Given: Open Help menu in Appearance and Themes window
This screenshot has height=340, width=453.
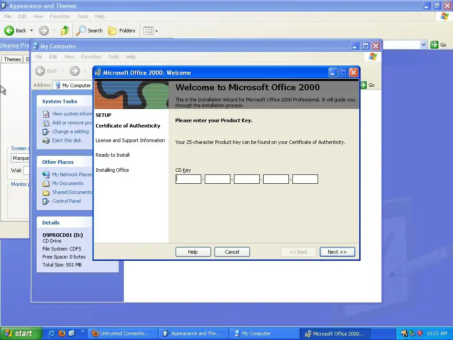Looking at the screenshot, I should [x=100, y=16].
